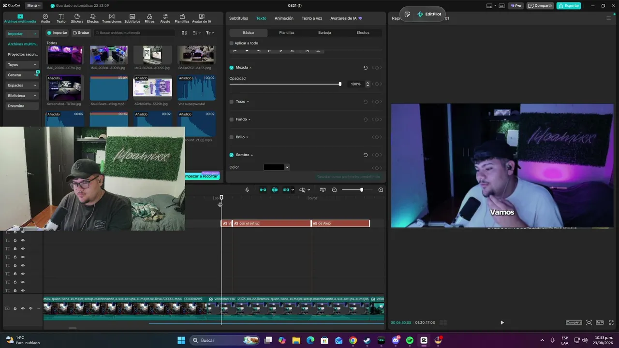
Task: Open the media sort dropdown
Action: pyautogui.click(x=196, y=33)
